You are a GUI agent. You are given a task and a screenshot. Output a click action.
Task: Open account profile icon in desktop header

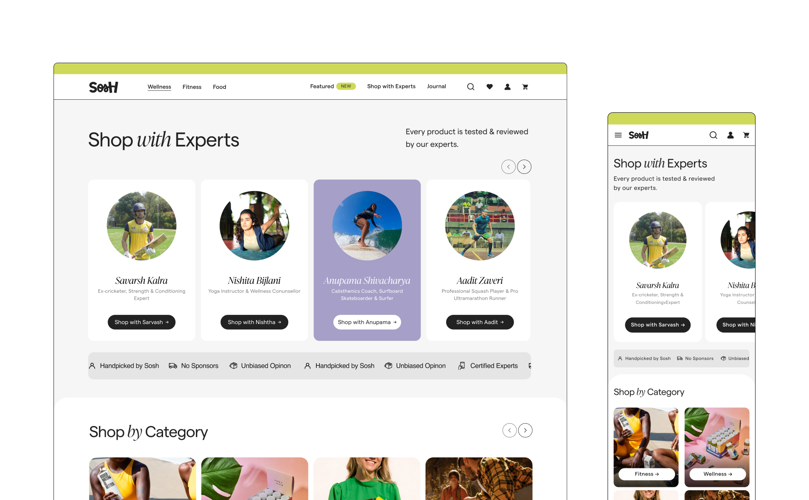(x=507, y=87)
